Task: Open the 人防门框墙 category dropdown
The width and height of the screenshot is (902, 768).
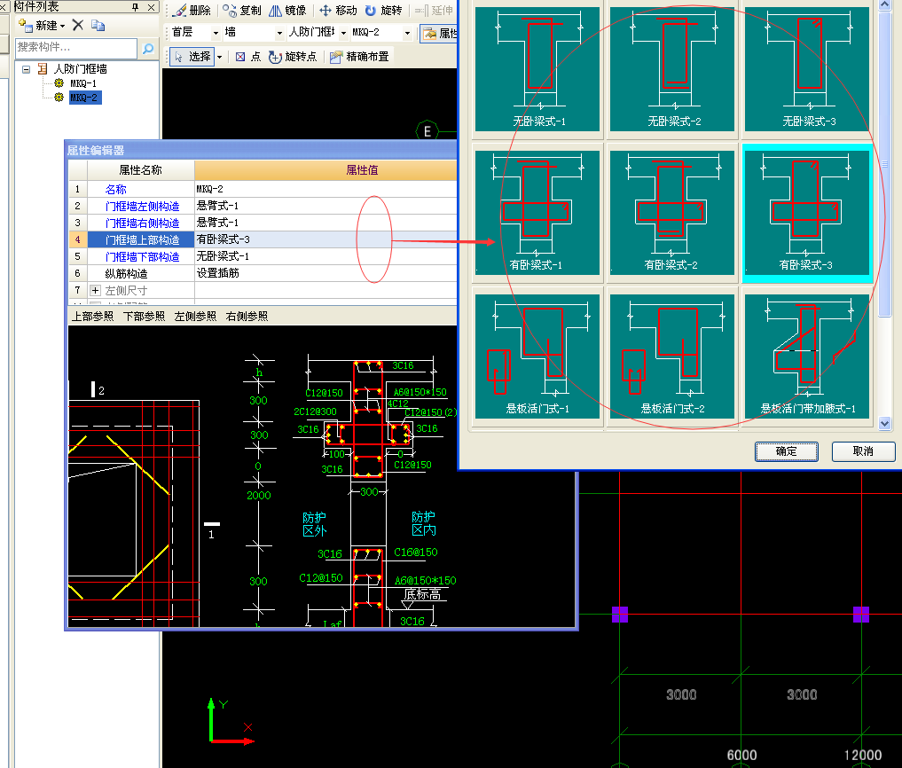Action: [343, 33]
